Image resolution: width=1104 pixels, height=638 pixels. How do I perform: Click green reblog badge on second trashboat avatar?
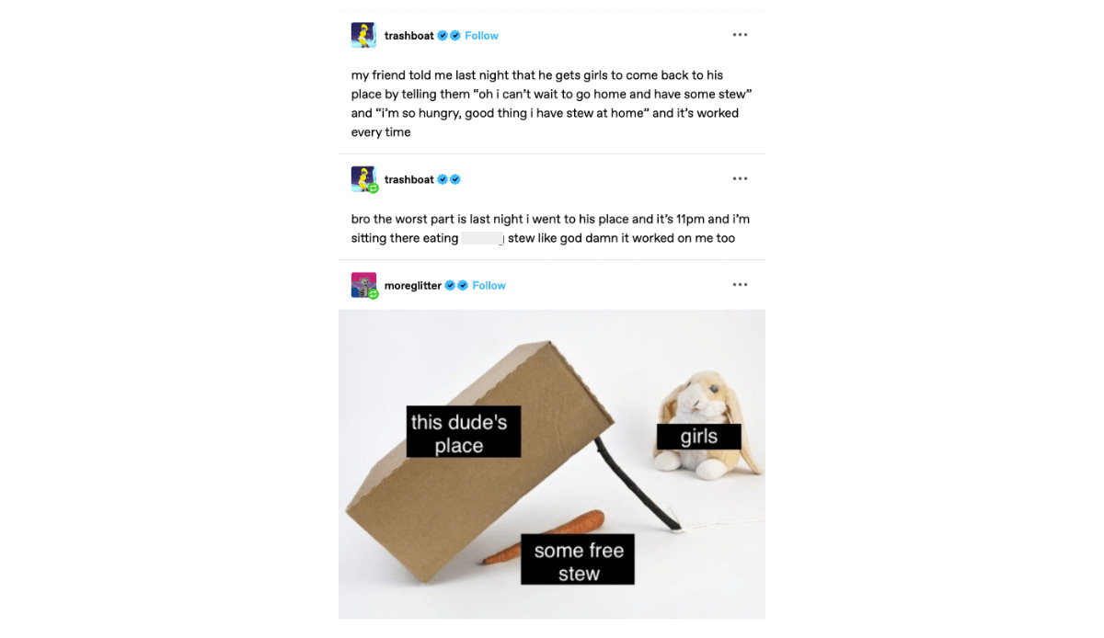click(x=374, y=188)
